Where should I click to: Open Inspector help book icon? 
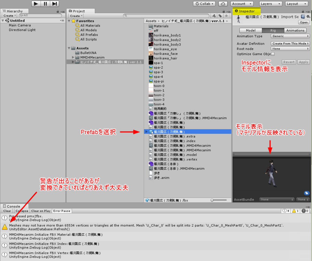click(x=303, y=17)
